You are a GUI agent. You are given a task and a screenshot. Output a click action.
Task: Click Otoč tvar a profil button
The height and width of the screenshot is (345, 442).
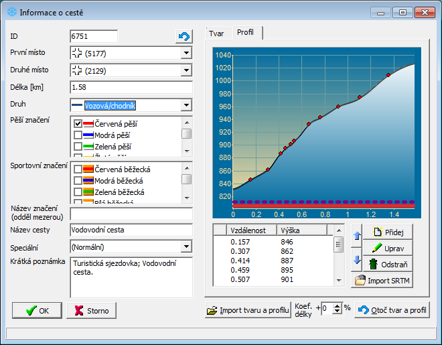pos(392,310)
